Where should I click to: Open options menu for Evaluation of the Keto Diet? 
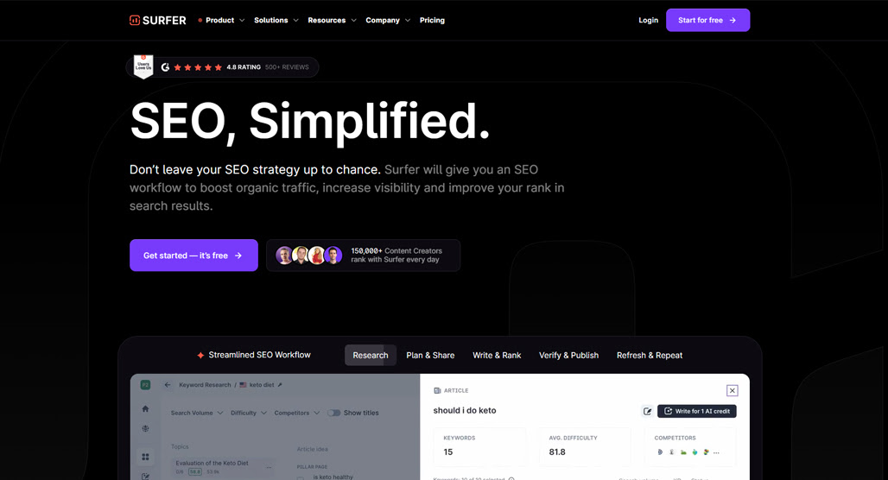pyautogui.click(x=269, y=468)
